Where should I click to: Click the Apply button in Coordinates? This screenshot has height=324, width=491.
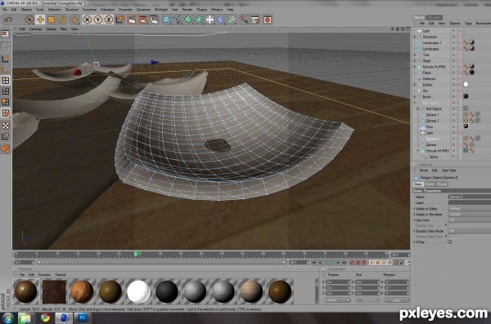(x=396, y=300)
